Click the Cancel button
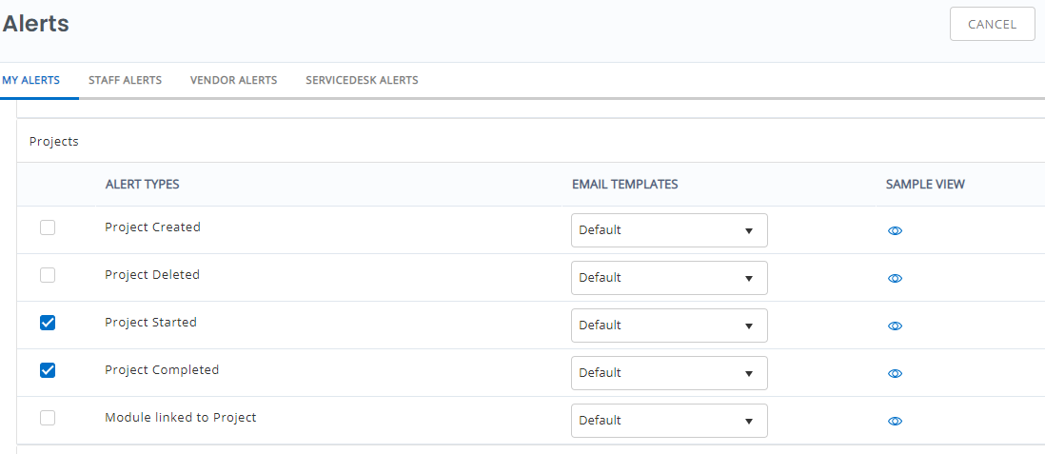1045x454 pixels. 993,25
